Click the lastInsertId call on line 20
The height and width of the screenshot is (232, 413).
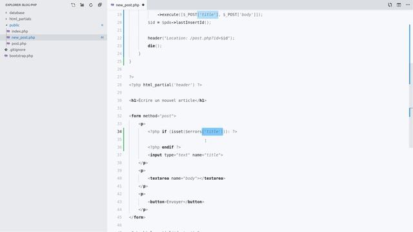194,23
